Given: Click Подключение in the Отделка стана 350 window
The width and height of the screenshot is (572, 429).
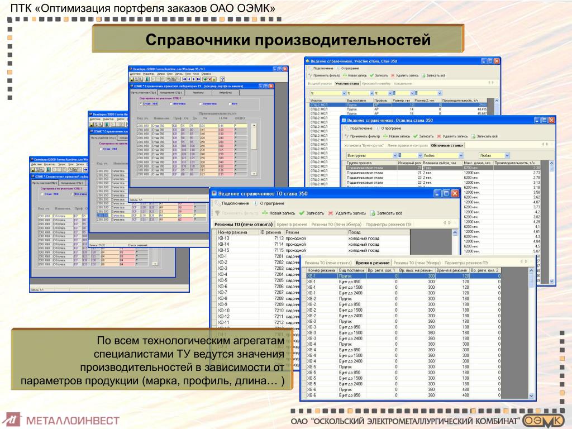Looking at the screenshot, I should 358,128.
